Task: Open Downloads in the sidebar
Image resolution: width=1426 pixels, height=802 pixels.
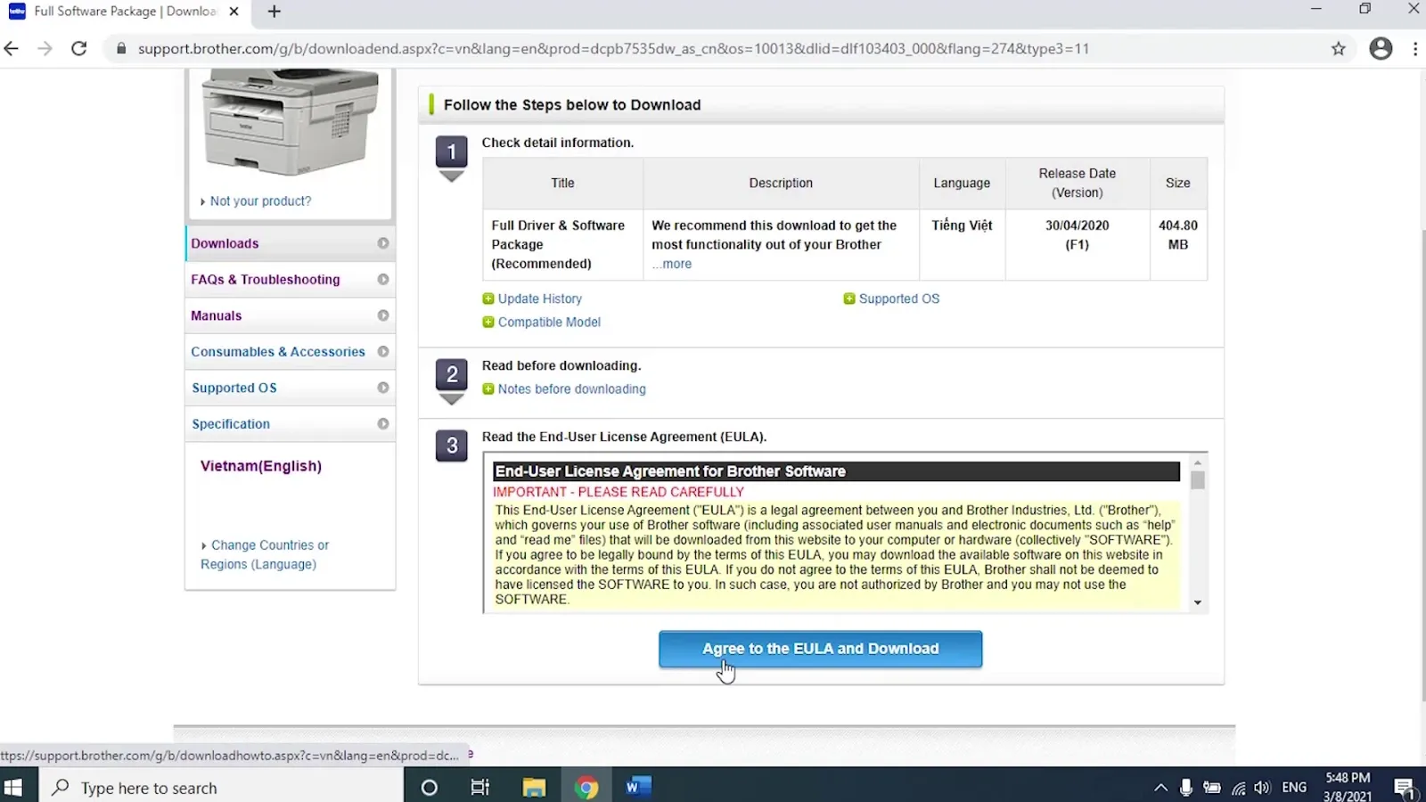Action: (x=291, y=243)
